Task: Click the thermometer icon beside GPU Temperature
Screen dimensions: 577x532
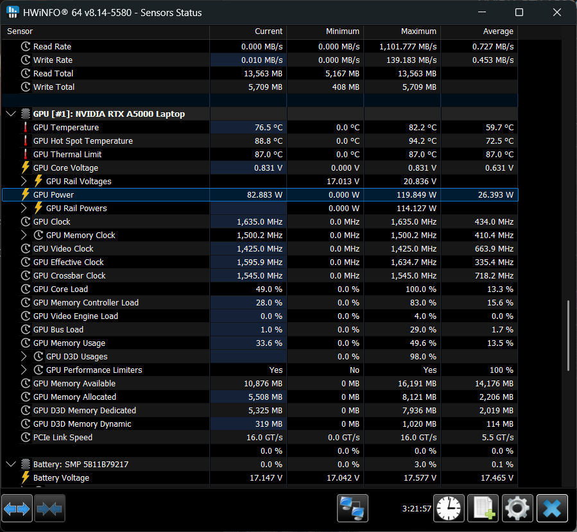Action: click(26, 127)
